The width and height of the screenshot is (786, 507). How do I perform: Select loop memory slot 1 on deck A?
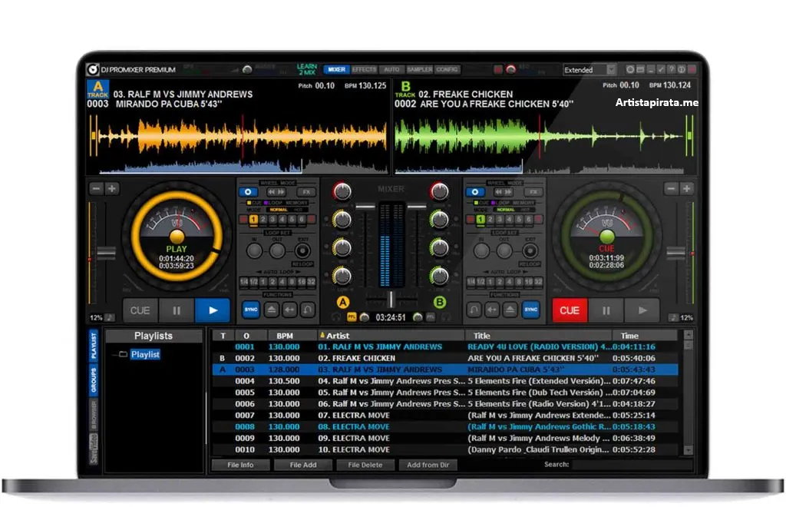[x=253, y=219]
